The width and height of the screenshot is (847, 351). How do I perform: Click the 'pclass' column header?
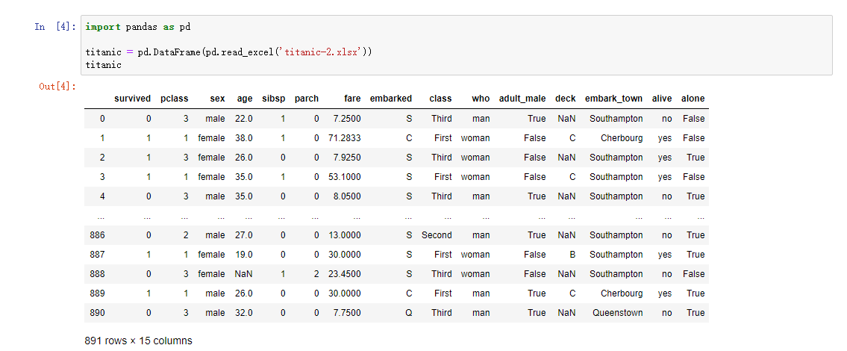pos(175,99)
